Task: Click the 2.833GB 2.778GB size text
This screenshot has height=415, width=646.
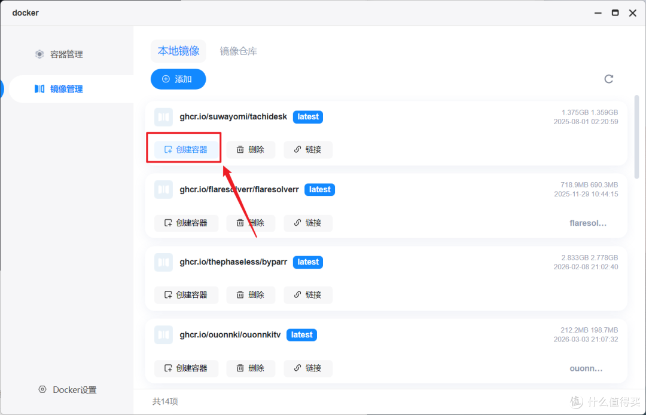Action: point(590,257)
